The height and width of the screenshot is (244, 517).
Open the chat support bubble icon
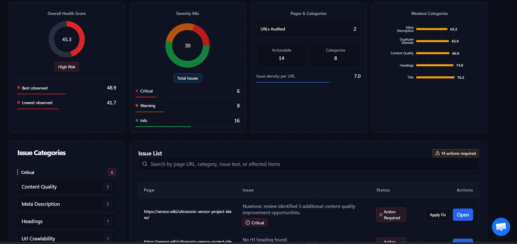tap(501, 227)
